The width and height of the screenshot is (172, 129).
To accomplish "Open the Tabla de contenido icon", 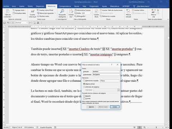I will click(8, 11).
